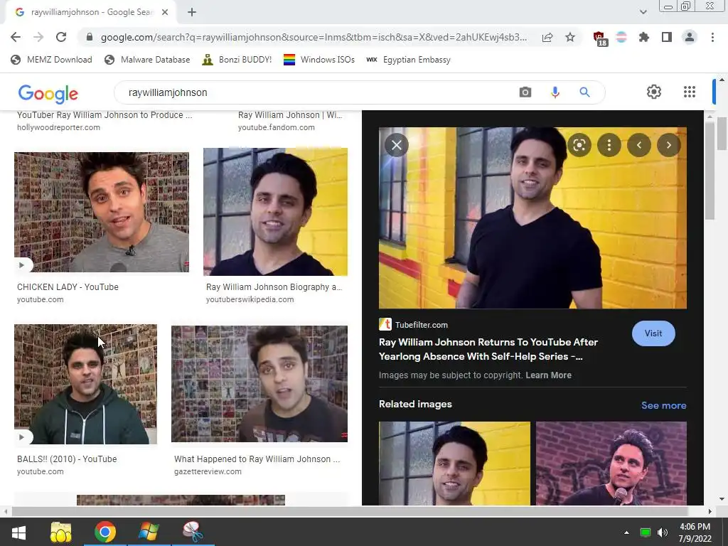Screen dimensions: 728x546
Task: Click the share page icon in address bar
Action: click(x=547, y=38)
